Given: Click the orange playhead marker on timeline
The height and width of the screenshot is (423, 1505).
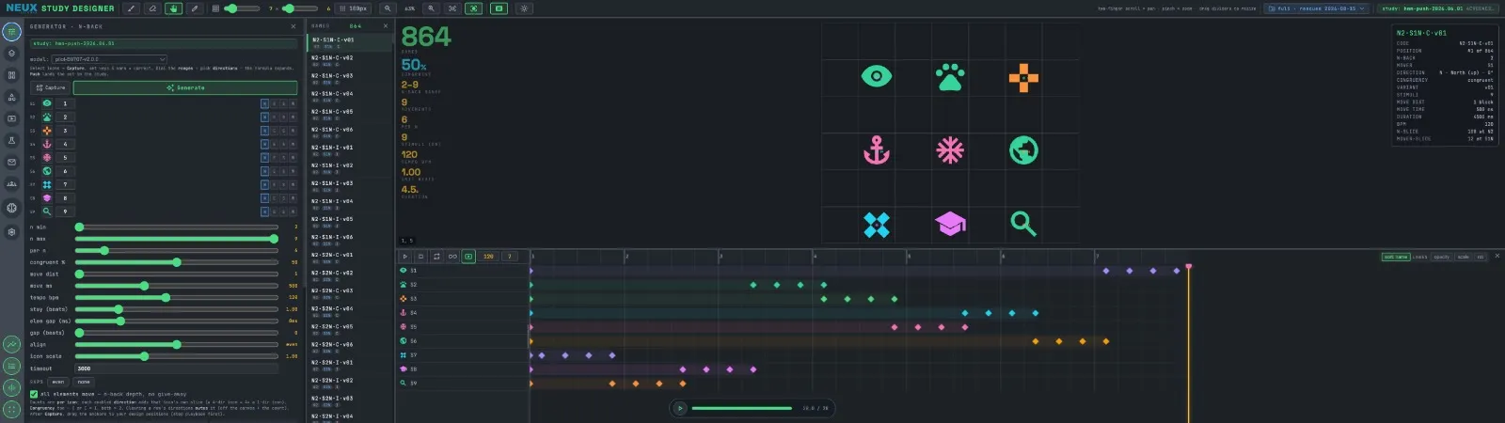Looking at the screenshot, I should 1189,267.
